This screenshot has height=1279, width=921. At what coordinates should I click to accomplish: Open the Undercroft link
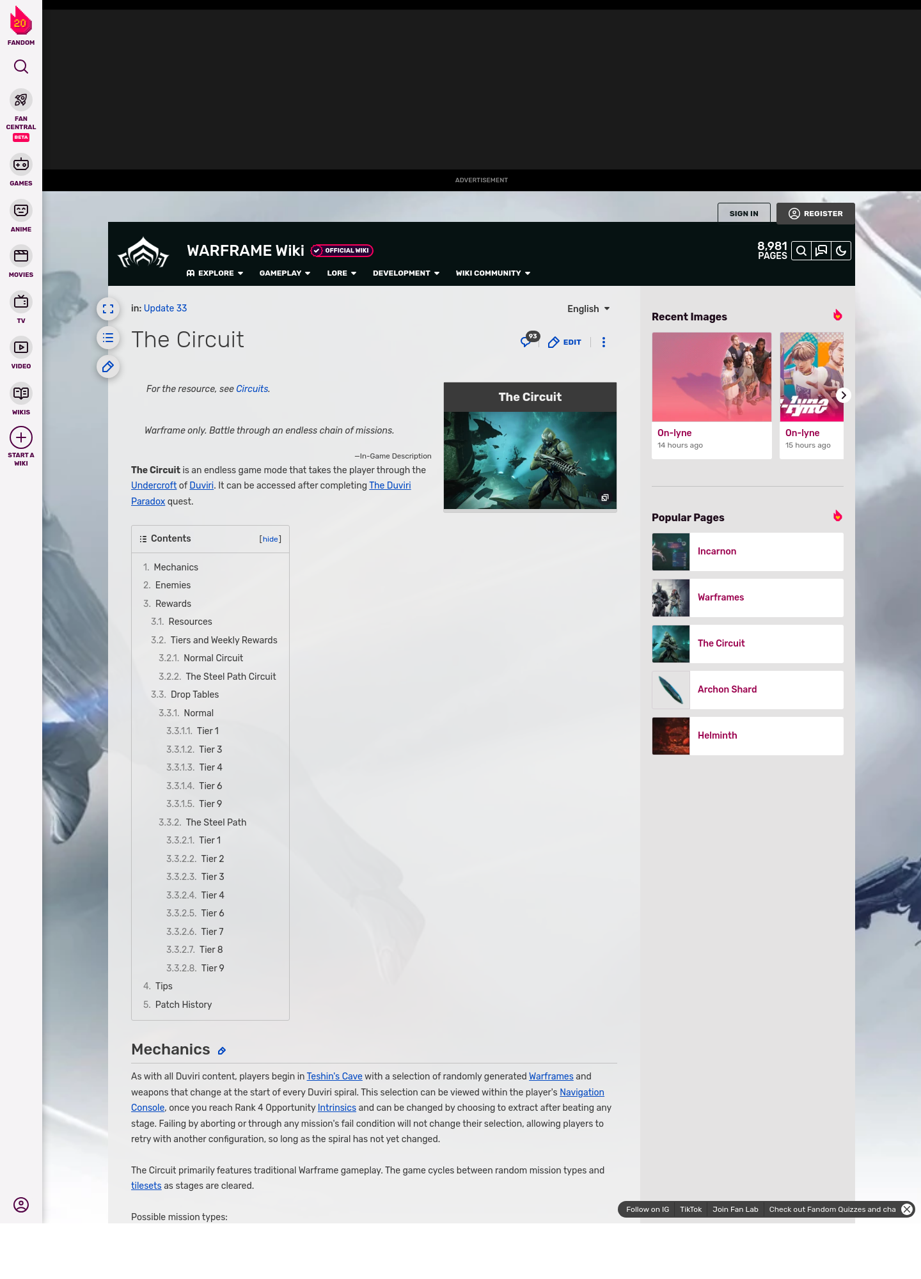tap(153, 485)
